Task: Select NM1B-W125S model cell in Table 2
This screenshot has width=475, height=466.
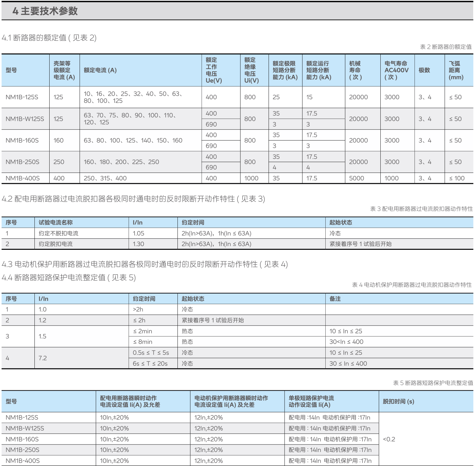Action: 25,119
